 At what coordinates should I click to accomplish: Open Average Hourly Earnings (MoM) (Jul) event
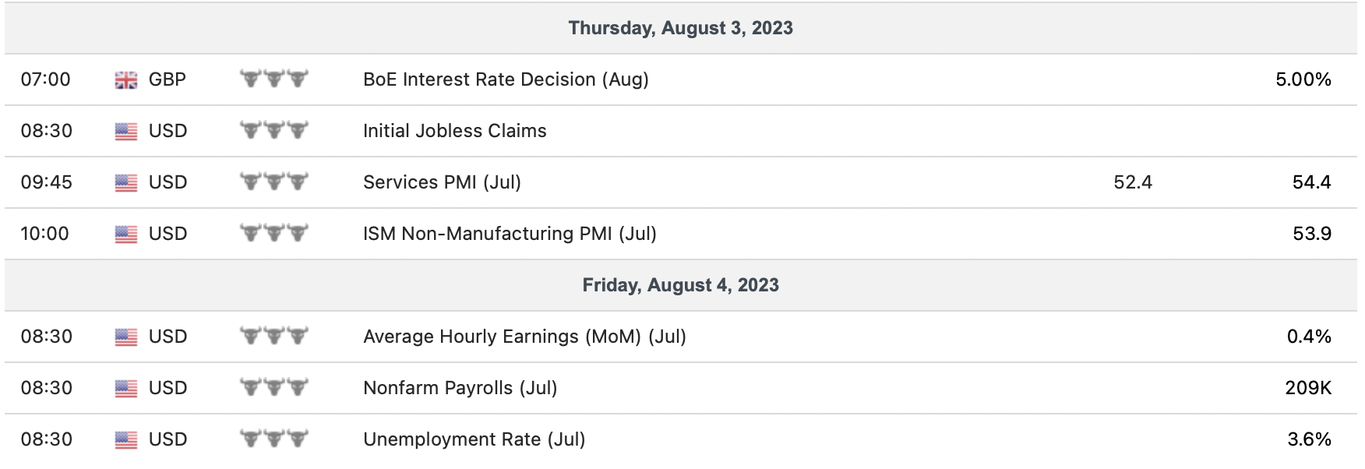click(524, 337)
